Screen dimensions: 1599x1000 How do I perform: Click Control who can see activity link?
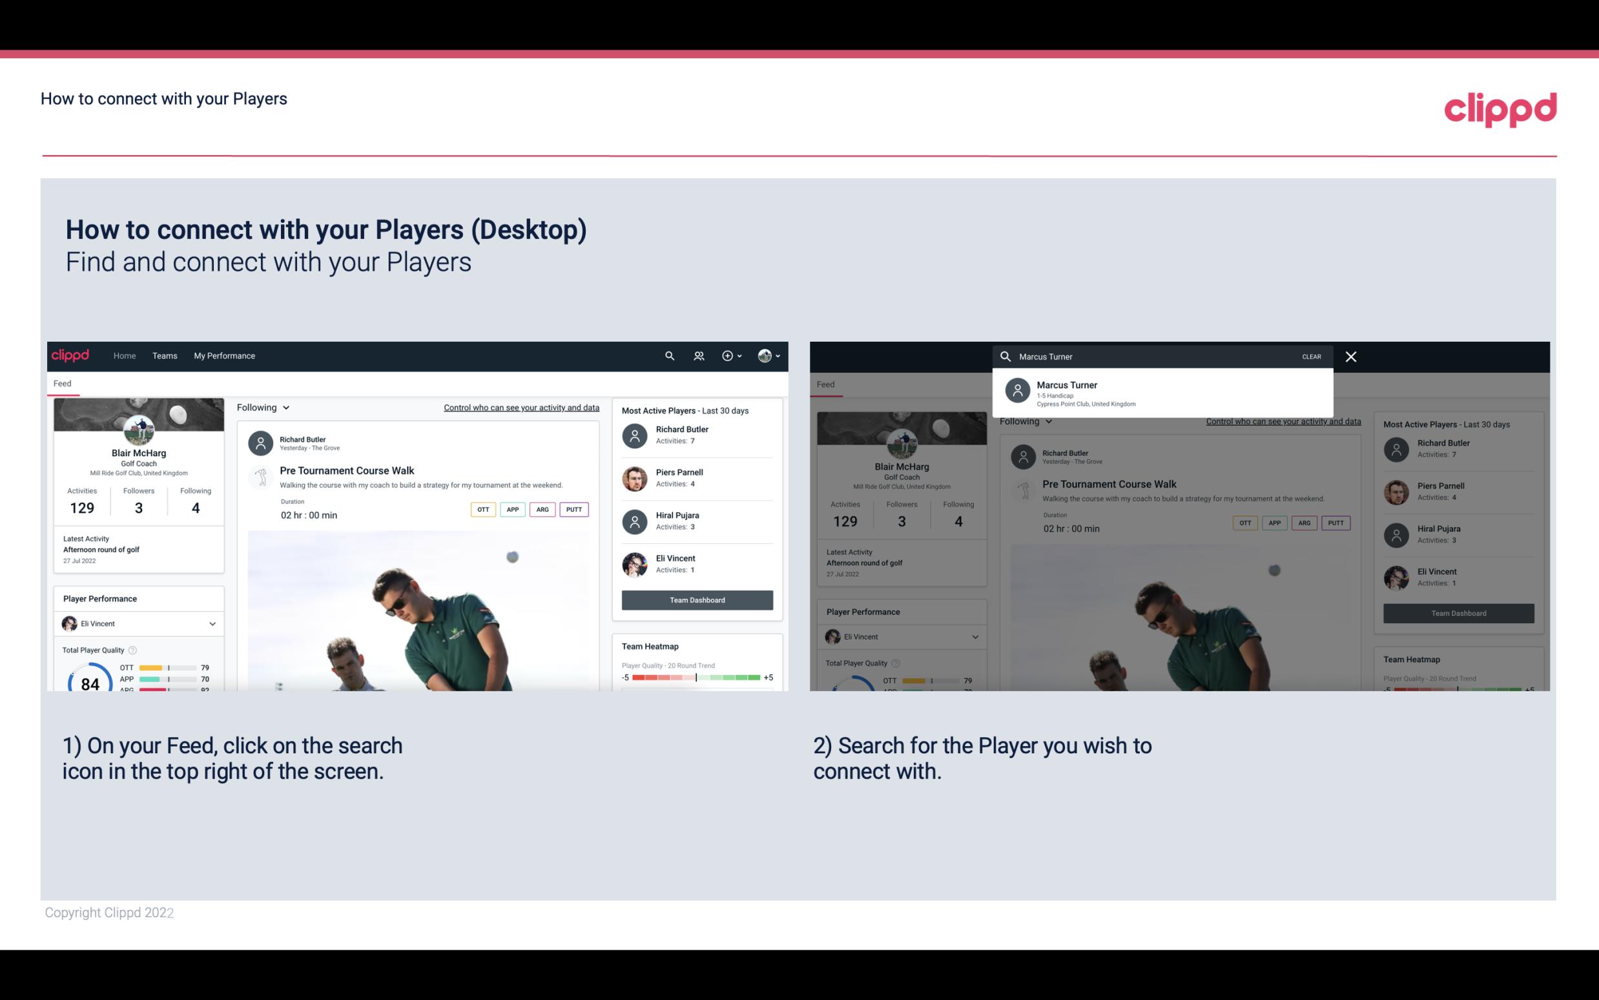521,407
